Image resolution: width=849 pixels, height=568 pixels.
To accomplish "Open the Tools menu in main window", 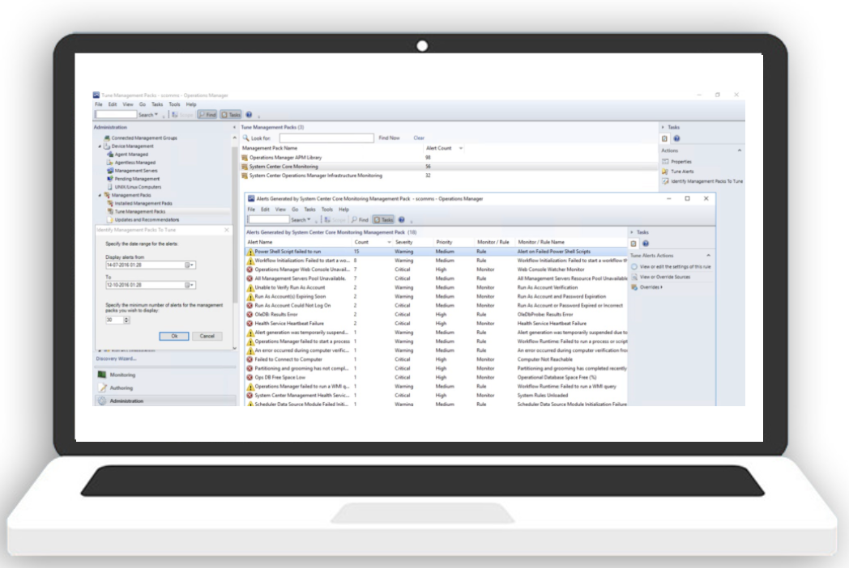I will coord(174,104).
